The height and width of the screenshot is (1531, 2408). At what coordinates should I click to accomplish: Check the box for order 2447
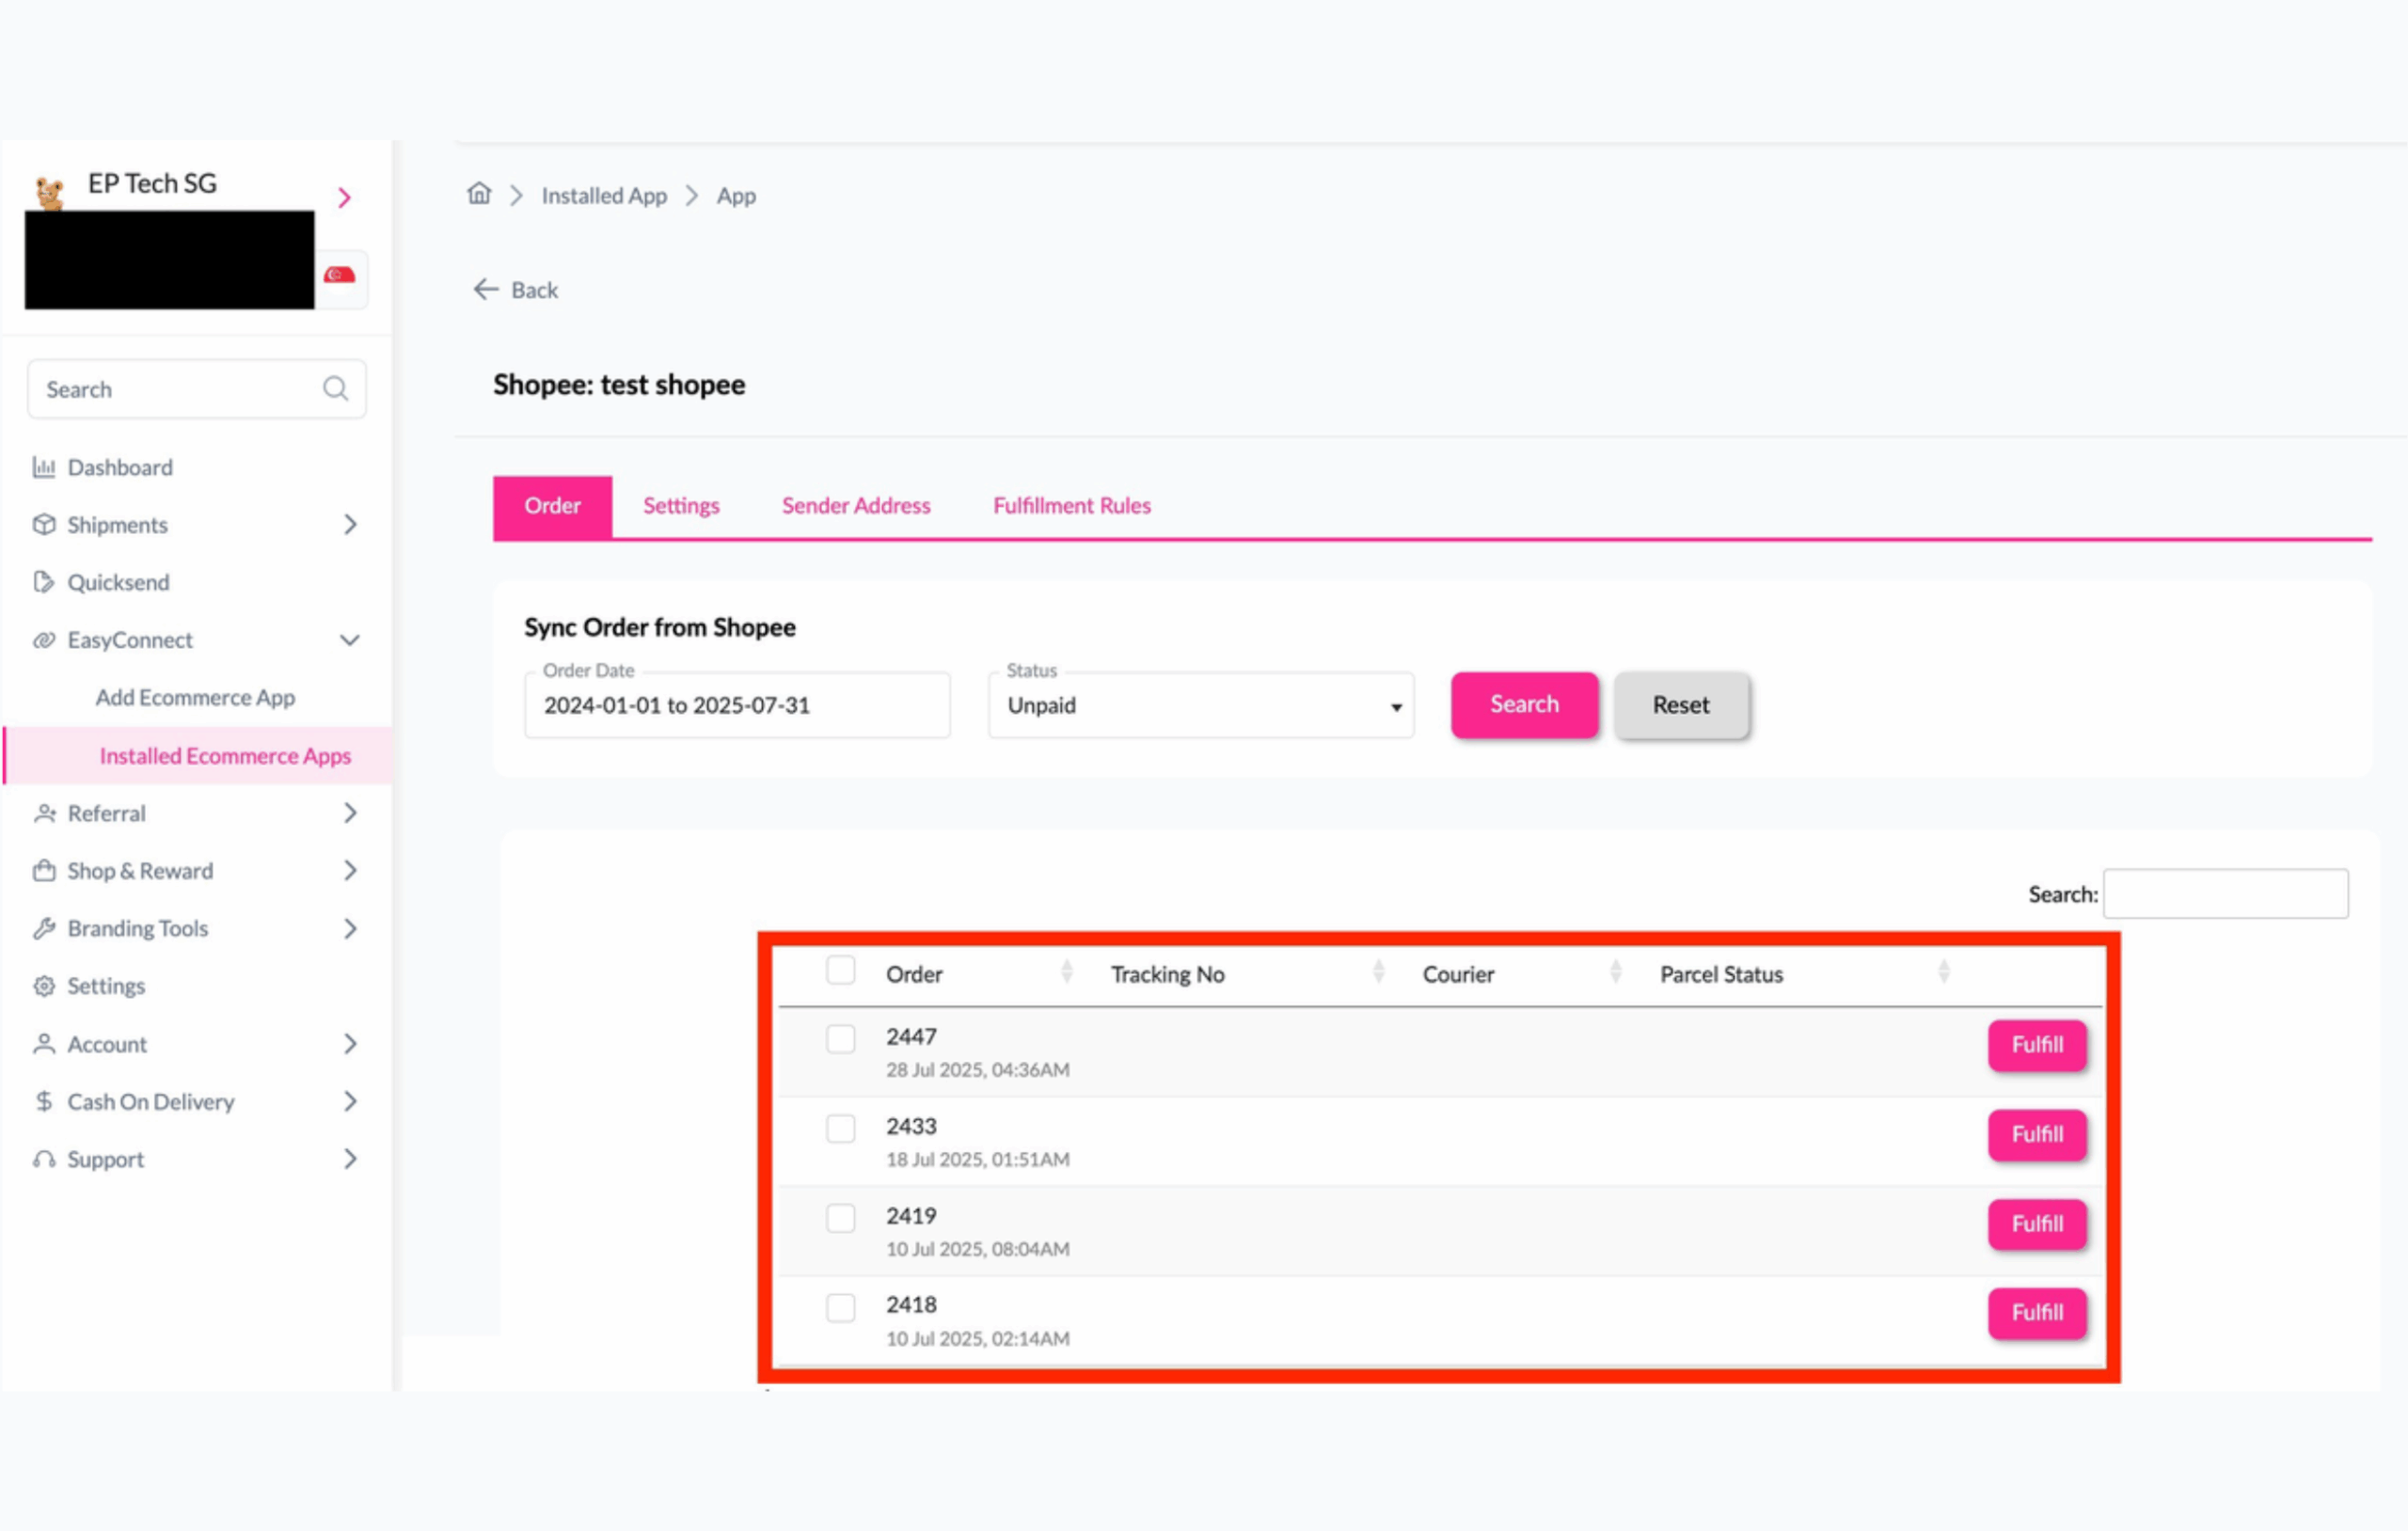pyautogui.click(x=840, y=1040)
